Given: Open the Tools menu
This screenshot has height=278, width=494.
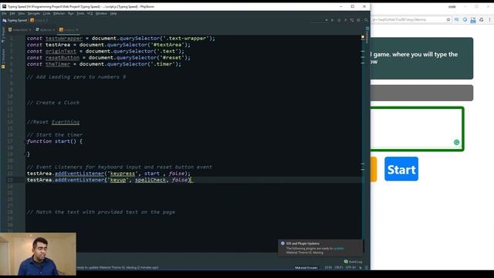Looking at the screenshot, I should click(x=80, y=14).
